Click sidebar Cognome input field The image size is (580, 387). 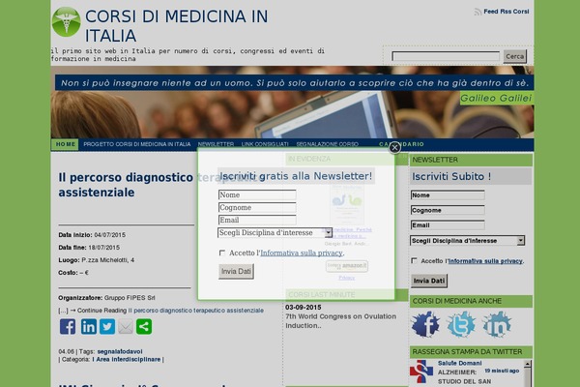coord(448,210)
